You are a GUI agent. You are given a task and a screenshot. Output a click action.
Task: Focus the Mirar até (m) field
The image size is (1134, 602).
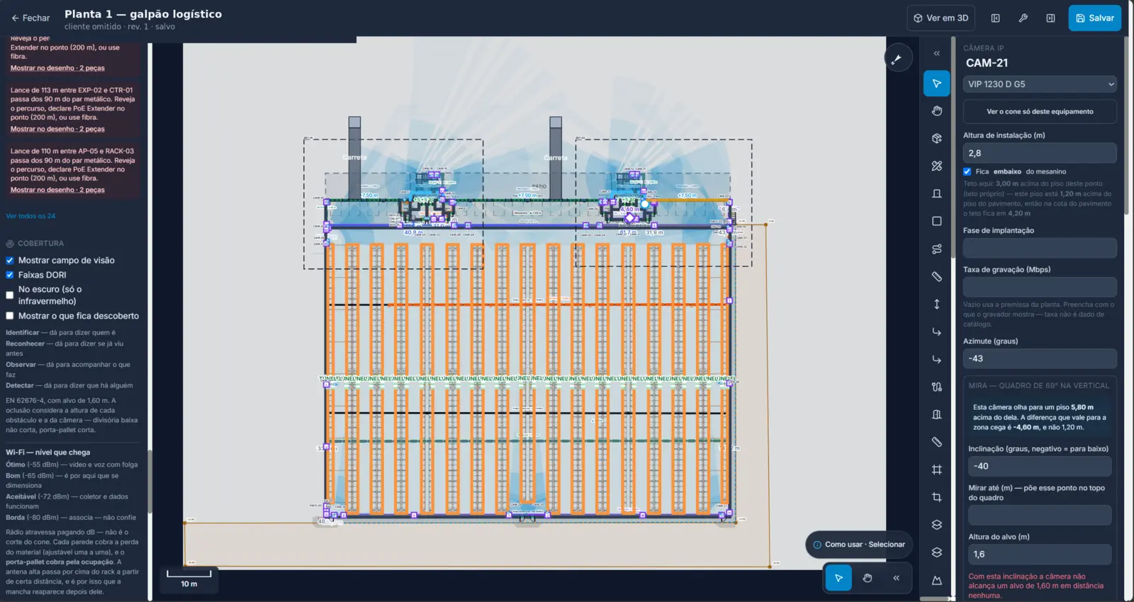pos(1040,515)
